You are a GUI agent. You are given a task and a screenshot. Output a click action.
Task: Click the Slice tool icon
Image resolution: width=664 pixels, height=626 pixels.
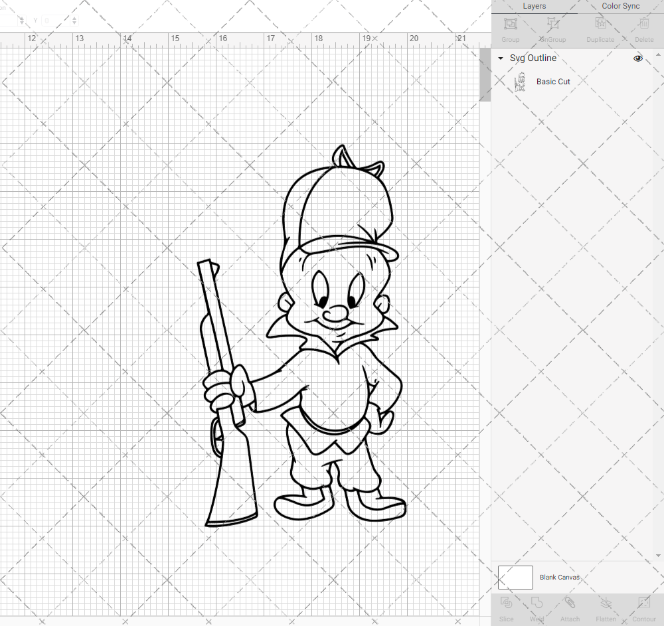click(506, 603)
